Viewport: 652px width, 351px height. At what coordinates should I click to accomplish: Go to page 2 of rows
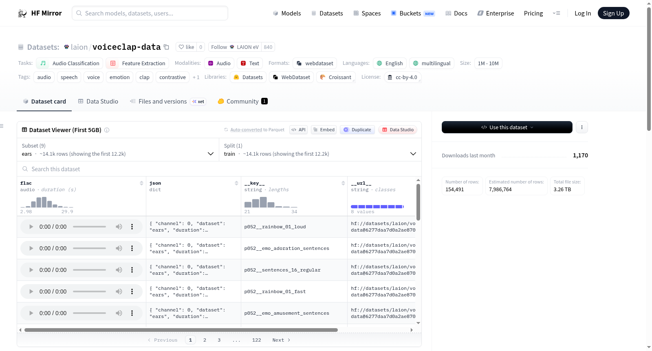tap(205, 340)
